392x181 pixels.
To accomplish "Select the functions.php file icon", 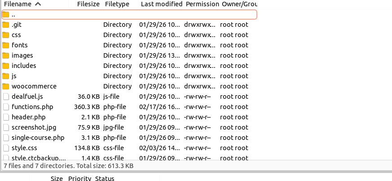I will [x=6, y=107].
